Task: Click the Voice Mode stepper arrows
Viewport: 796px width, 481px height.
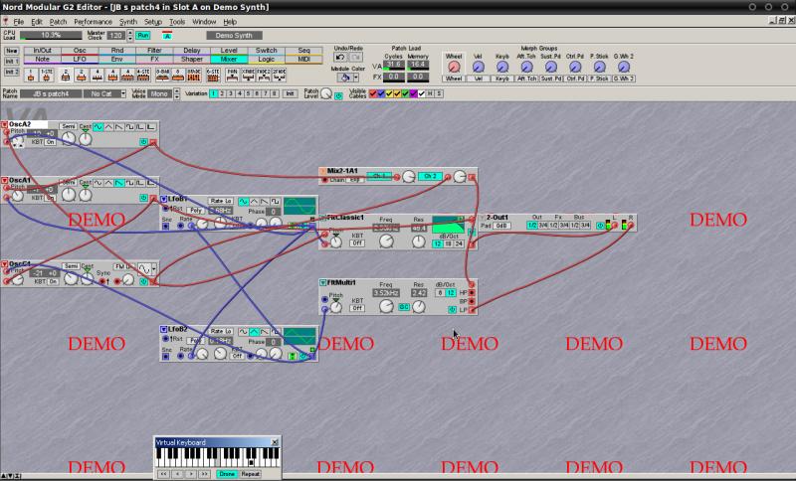Action: 177,93
